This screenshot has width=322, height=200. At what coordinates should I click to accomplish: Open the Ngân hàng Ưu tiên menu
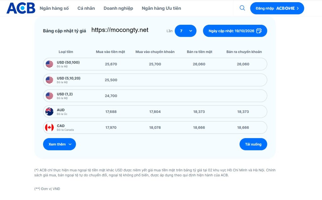[x=161, y=8]
